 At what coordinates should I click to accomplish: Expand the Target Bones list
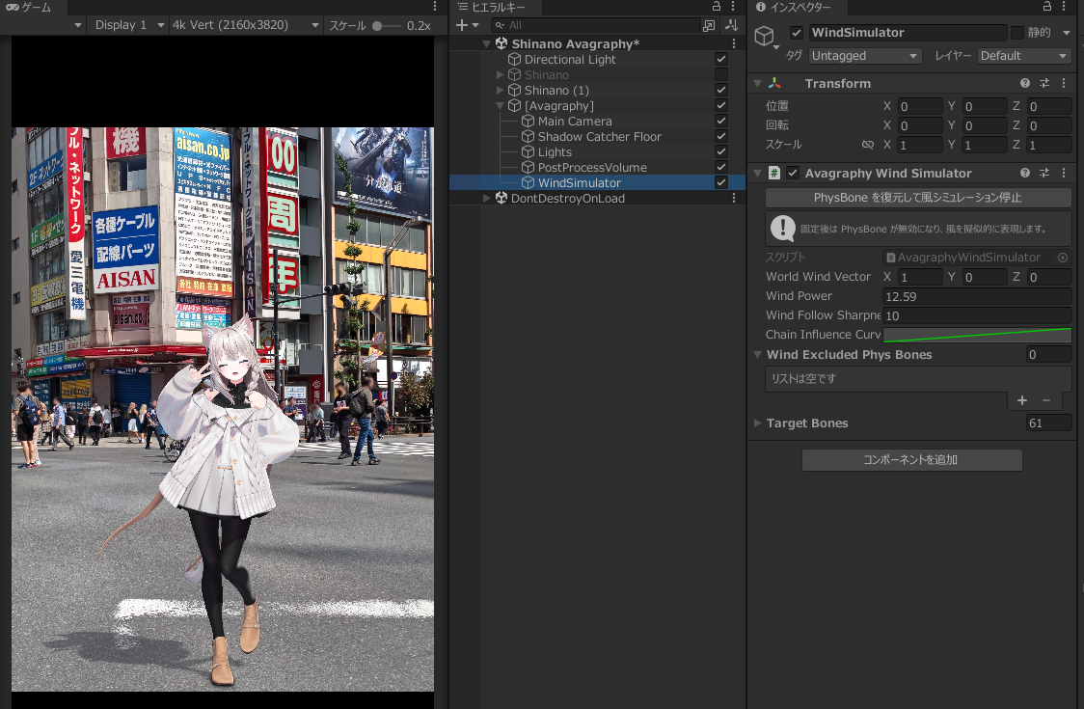(x=758, y=423)
